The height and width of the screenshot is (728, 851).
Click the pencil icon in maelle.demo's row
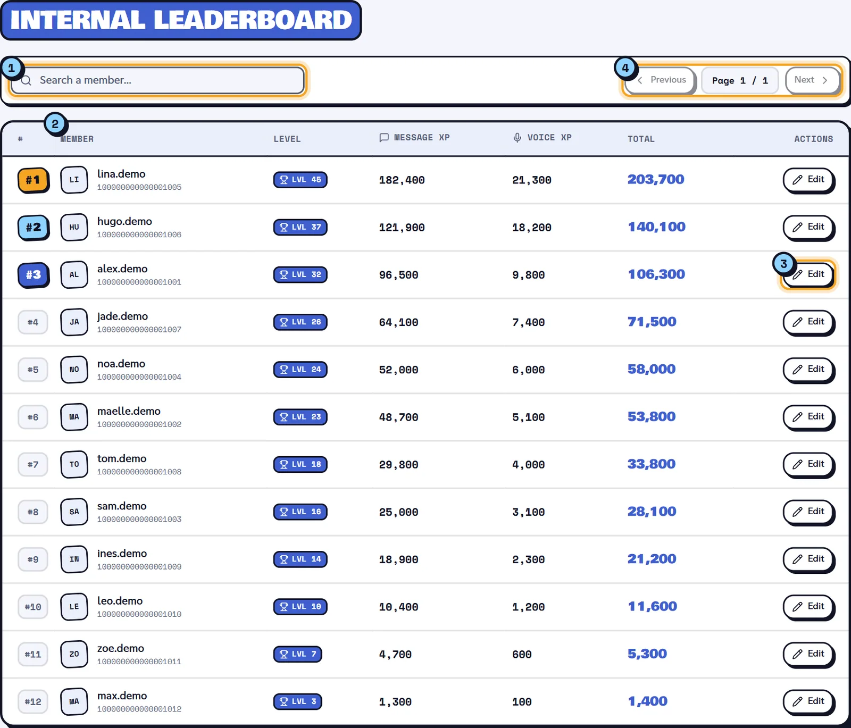tap(797, 417)
